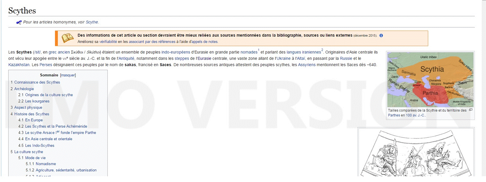The width and height of the screenshot is (486, 182).
Task: Follow the Russie link
Action: click(346, 59)
